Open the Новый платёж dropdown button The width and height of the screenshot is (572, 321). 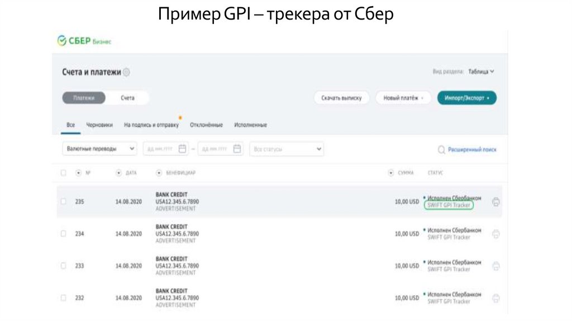click(403, 98)
